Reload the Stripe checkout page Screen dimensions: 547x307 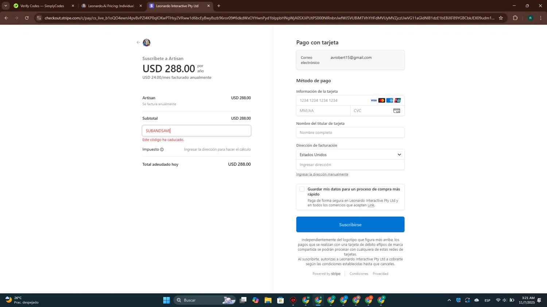click(27, 18)
